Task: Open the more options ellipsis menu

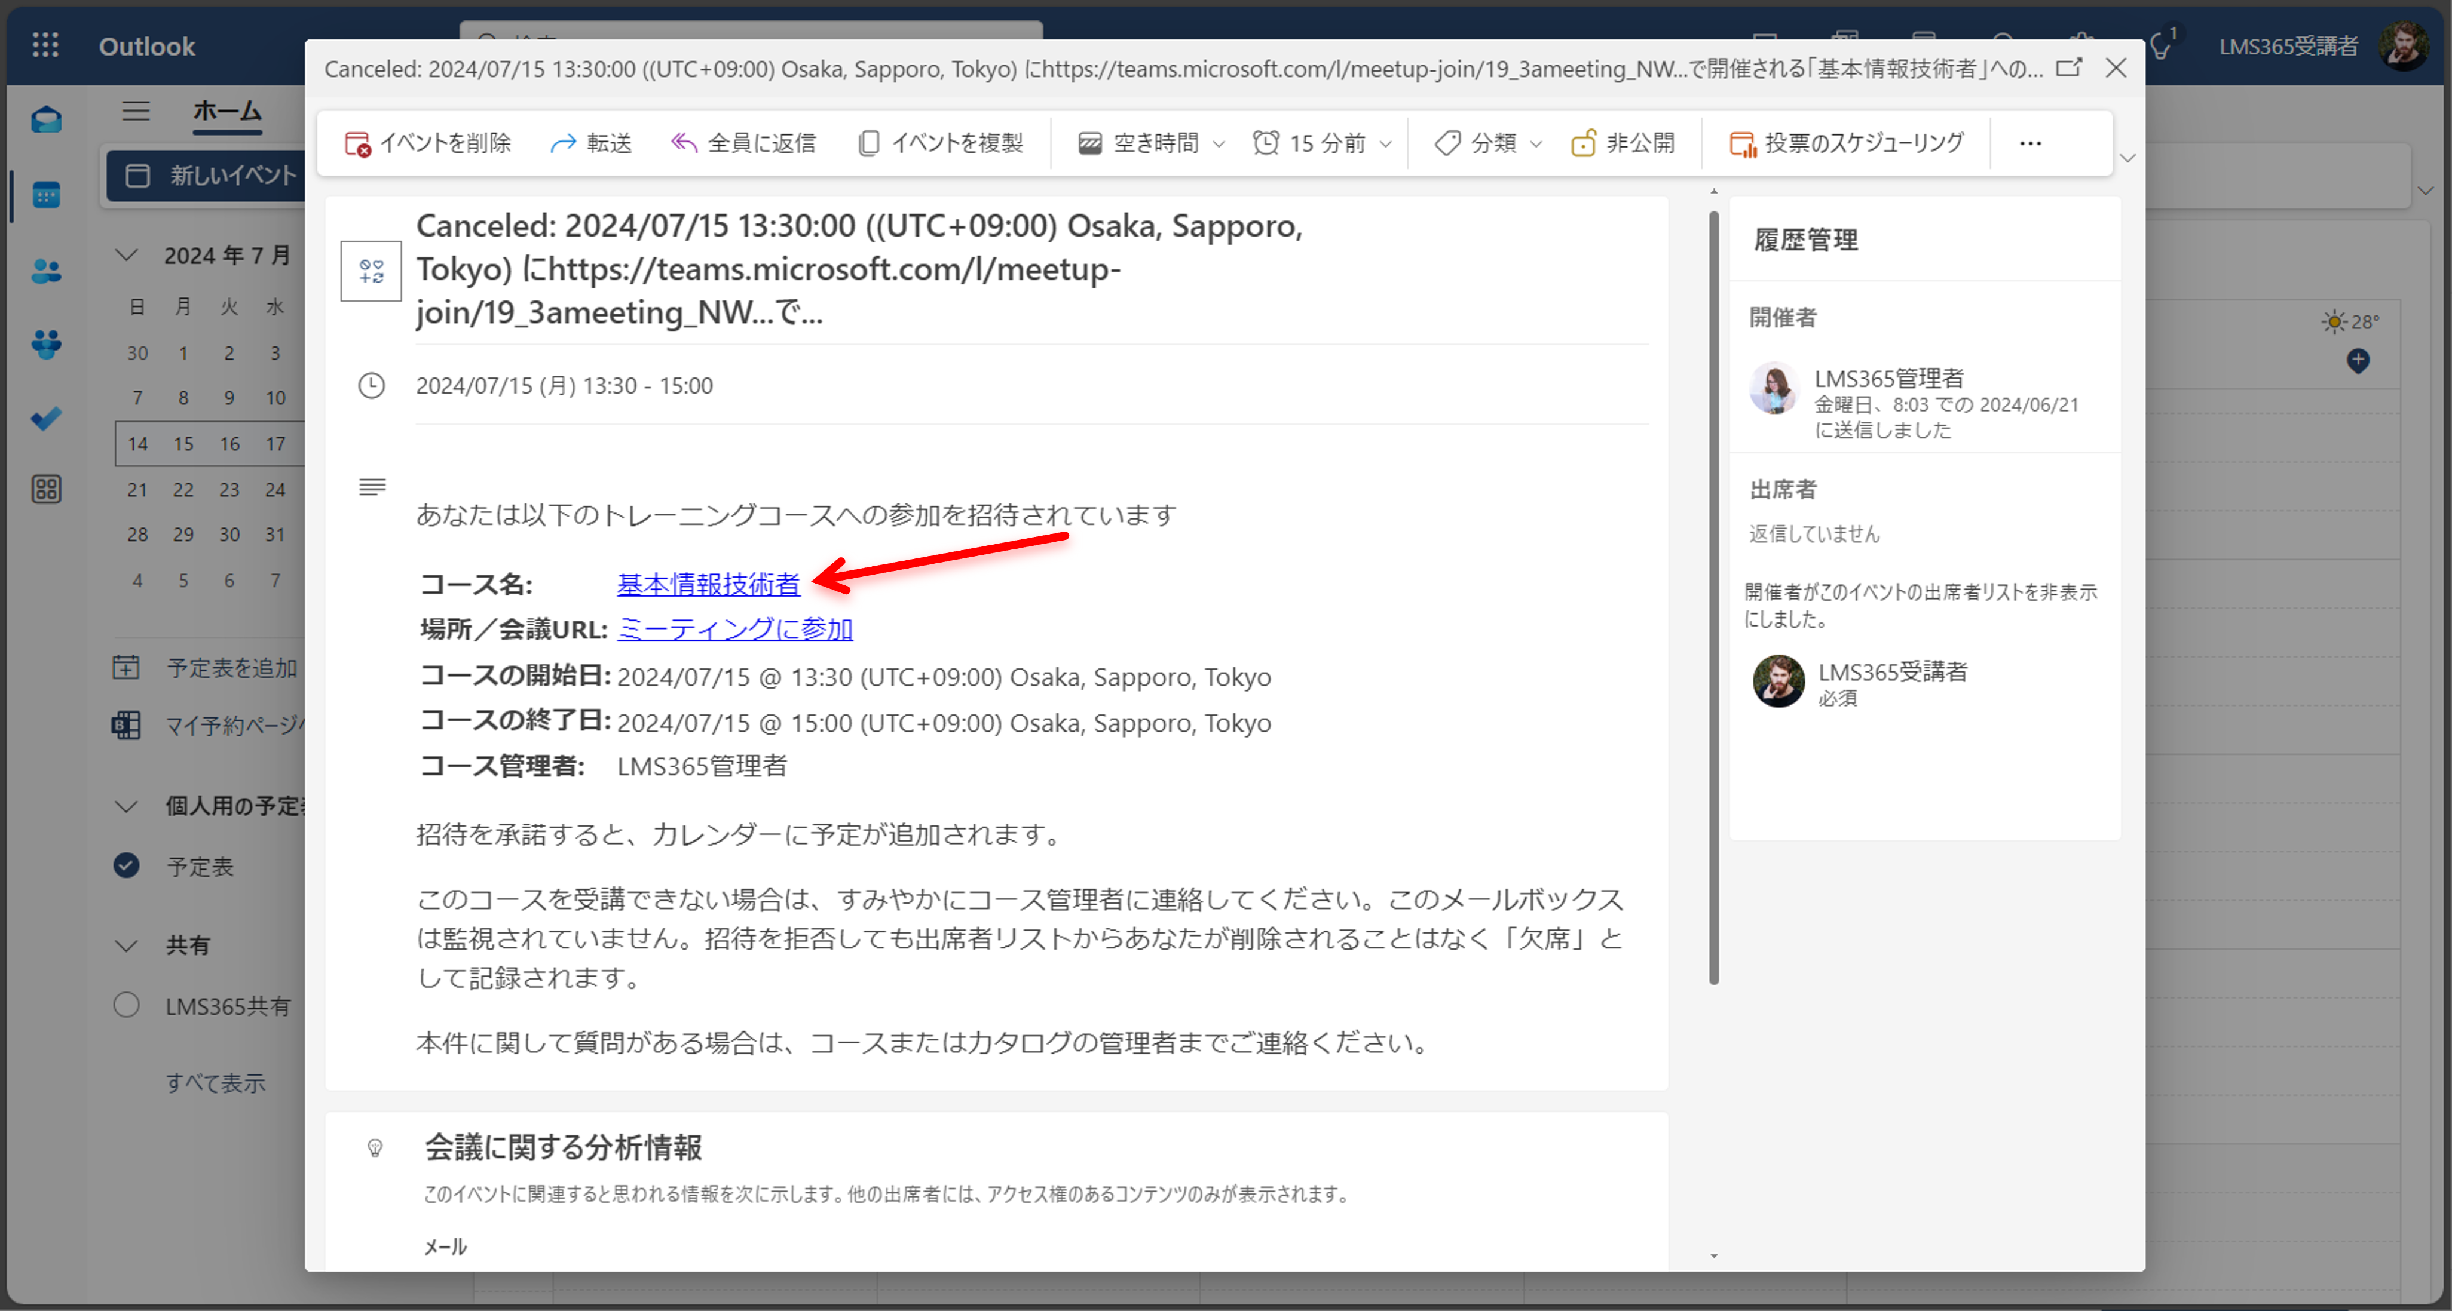Action: click(2030, 143)
